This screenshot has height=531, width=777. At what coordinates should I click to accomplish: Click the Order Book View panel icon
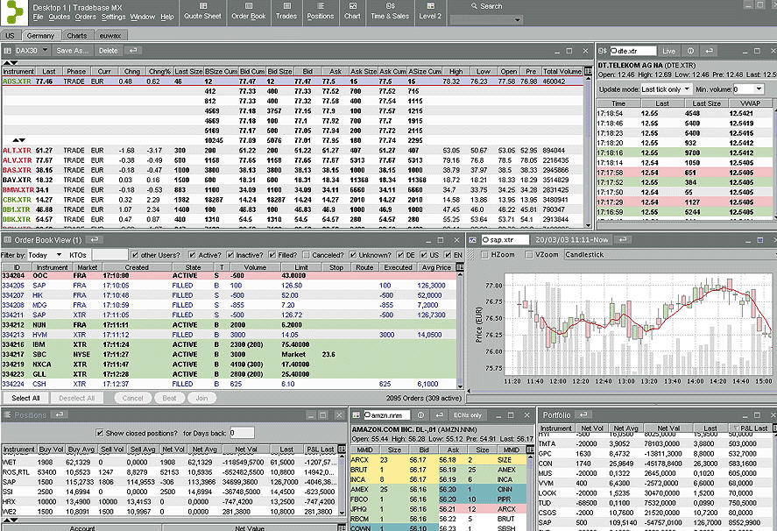tap(7, 240)
